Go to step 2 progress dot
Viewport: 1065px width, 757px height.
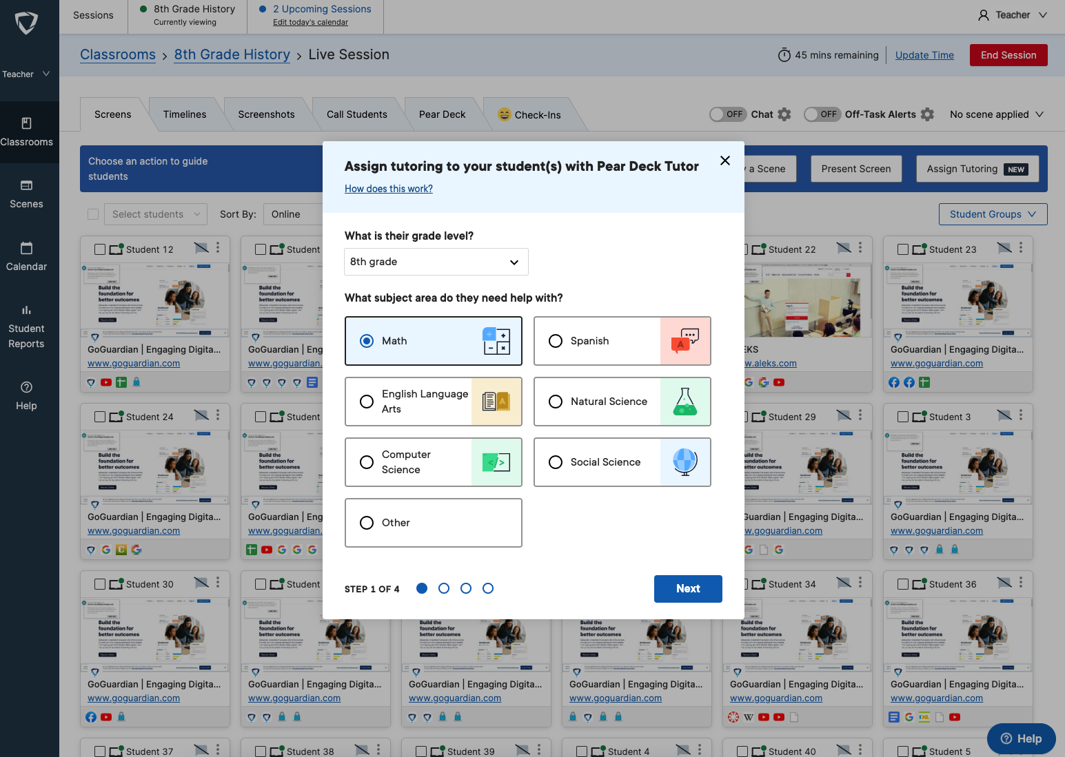tap(444, 588)
